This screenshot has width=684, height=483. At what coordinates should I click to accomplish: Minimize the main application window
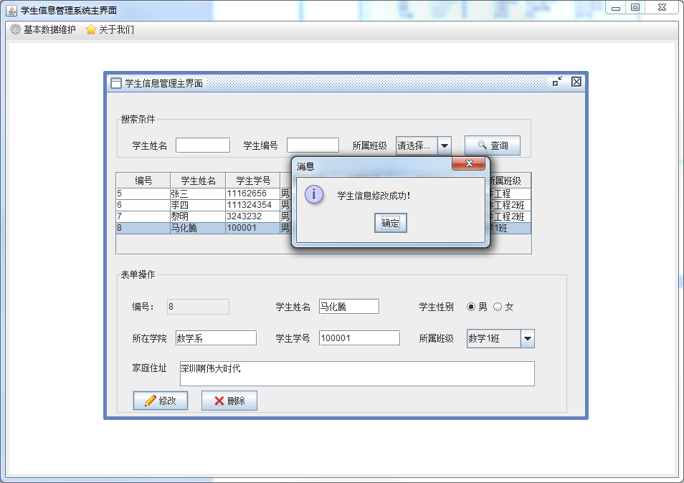point(615,8)
